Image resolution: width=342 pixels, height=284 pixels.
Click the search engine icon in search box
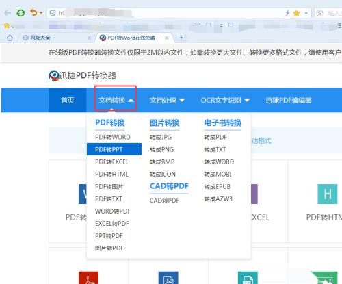tap(320, 13)
